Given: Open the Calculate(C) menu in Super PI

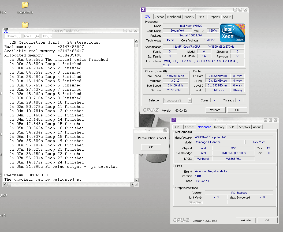Looking at the screenshot, I should pyautogui.click(x=12, y=36).
